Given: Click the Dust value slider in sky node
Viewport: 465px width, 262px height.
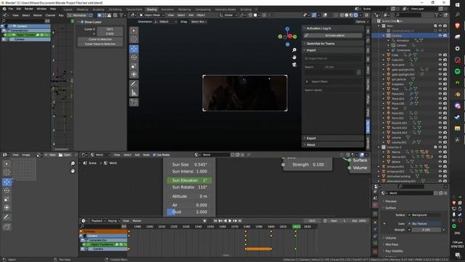Looking at the screenshot, I should pyautogui.click(x=189, y=212).
